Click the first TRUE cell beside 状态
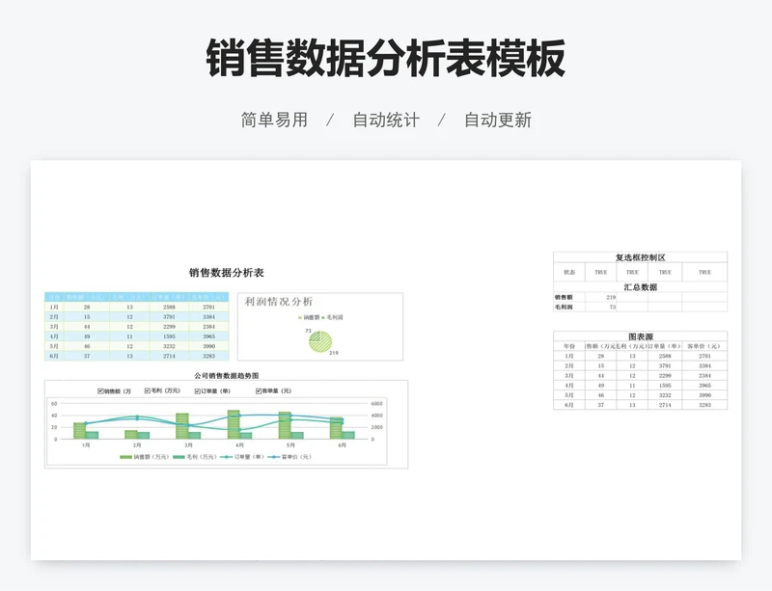772x591 pixels. pyautogui.click(x=600, y=272)
